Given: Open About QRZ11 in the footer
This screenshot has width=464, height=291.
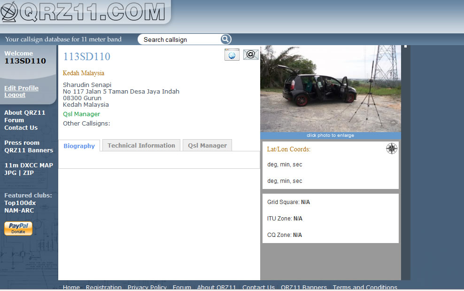Looking at the screenshot, I should tap(217, 287).
